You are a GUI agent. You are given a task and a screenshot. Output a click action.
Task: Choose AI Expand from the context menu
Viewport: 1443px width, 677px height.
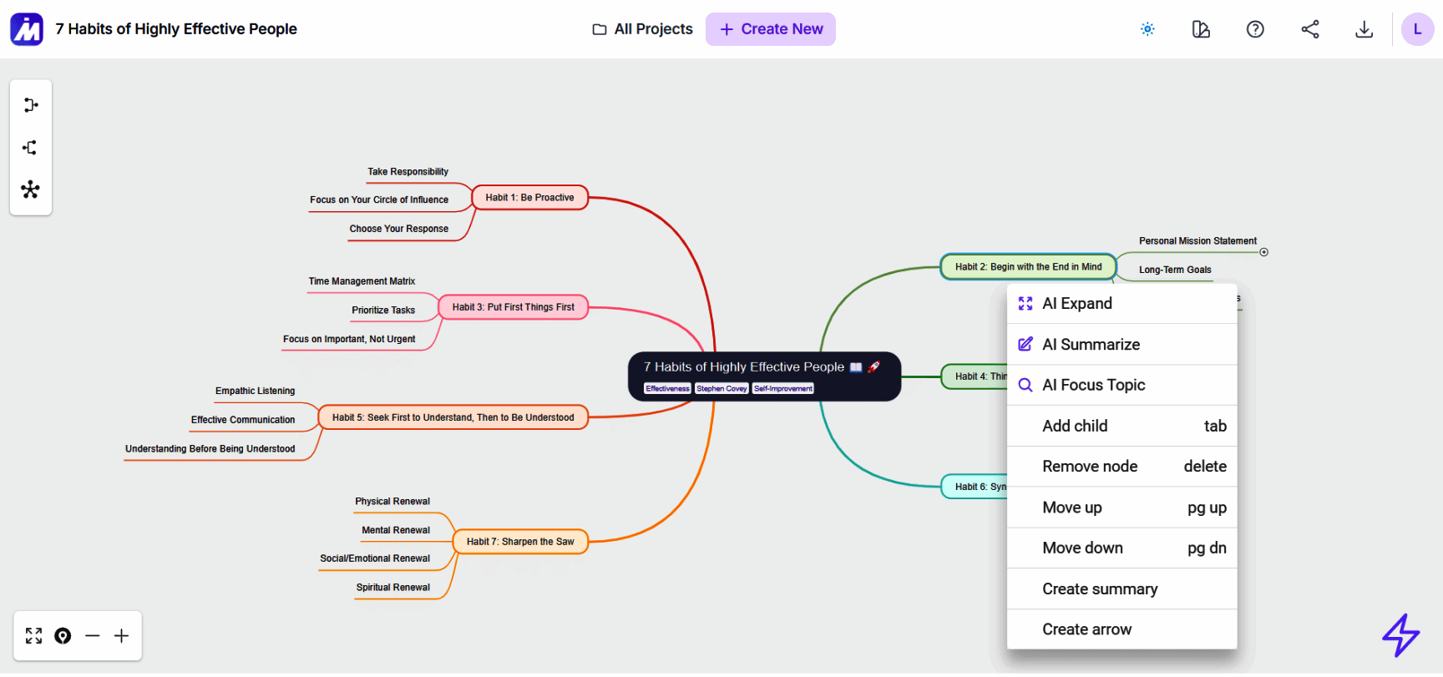[1121, 304]
